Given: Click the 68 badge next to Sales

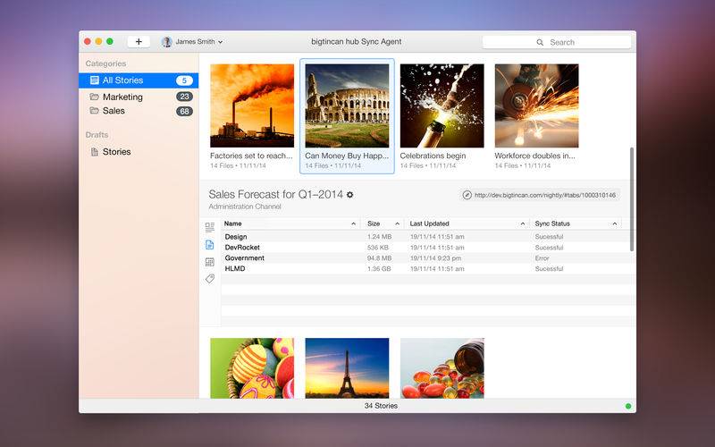Looking at the screenshot, I should click(184, 111).
